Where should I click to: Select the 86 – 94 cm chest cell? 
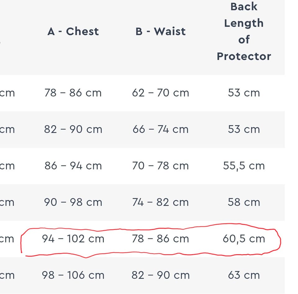(x=73, y=166)
